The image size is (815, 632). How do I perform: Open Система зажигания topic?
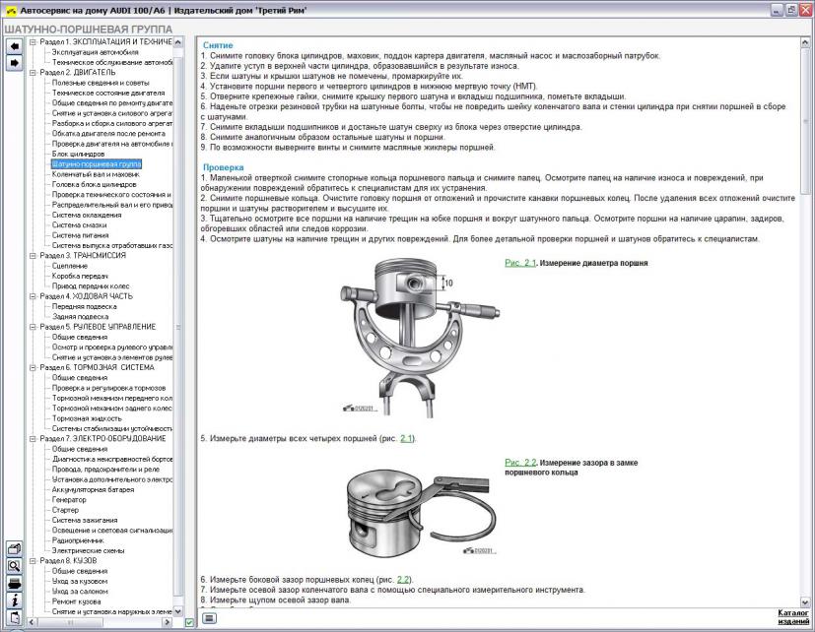pos(85,520)
